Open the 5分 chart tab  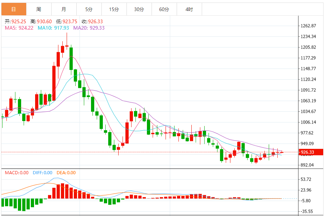pyautogui.click(x=89, y=9)
